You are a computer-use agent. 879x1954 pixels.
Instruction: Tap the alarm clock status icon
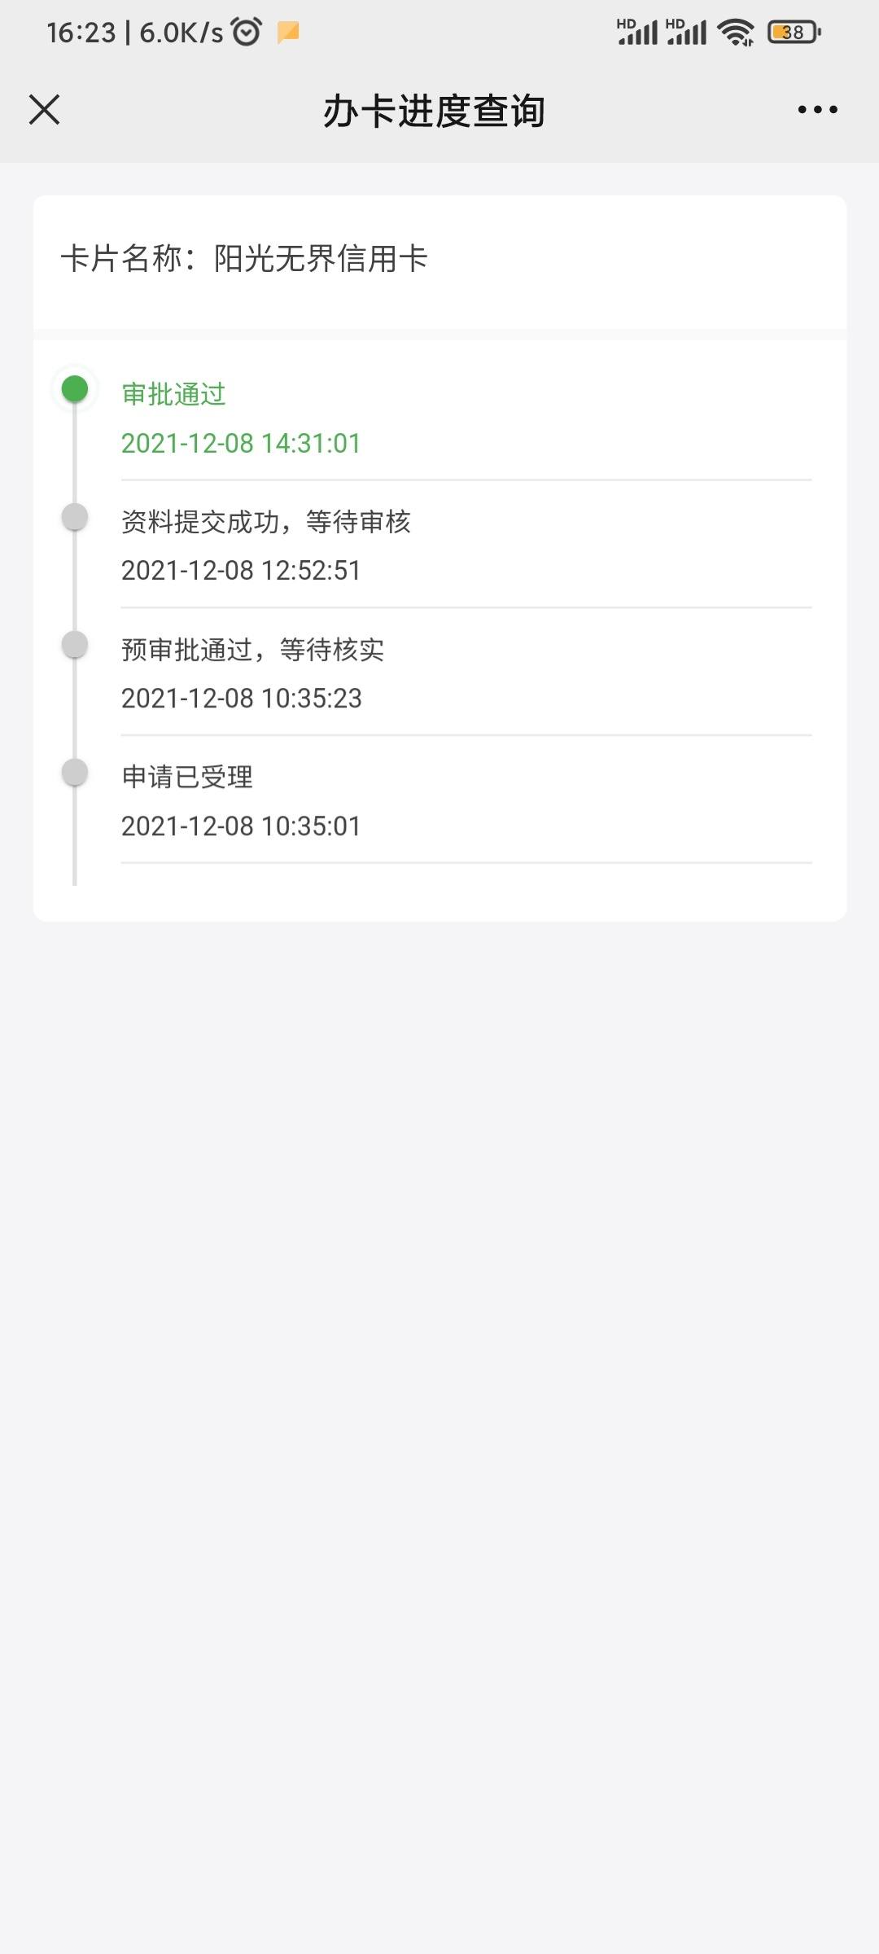click(246, 32)
